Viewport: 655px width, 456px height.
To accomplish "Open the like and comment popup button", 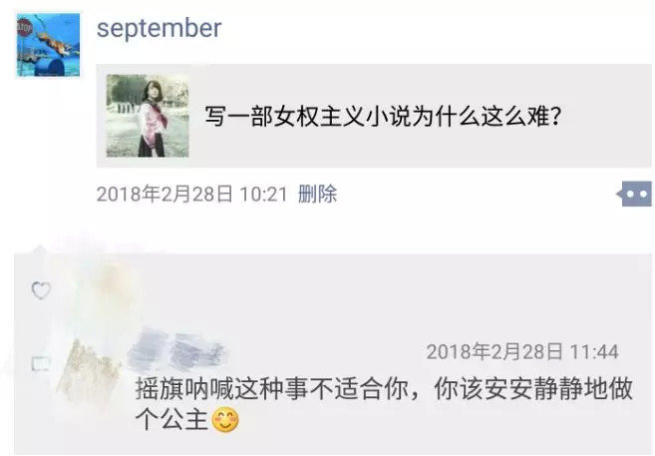I will click(634, 194).
